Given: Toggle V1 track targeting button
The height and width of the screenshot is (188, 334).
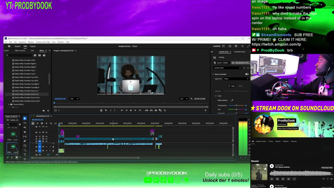Looking at the screenshot, I should click(40, 141).
